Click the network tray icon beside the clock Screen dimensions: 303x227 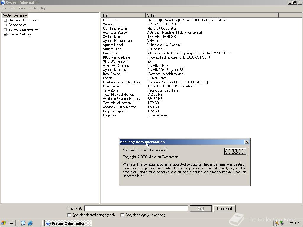point(282,223)
